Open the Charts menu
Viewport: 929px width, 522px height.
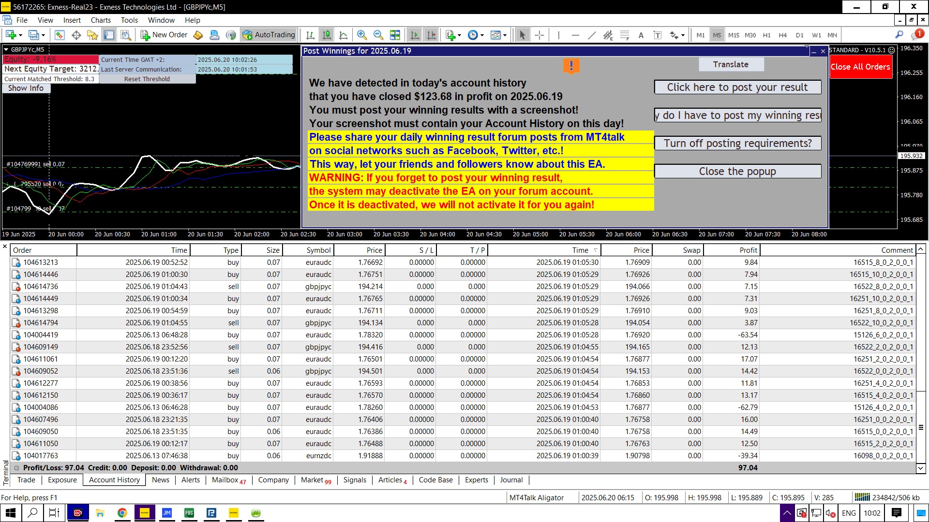101,20
